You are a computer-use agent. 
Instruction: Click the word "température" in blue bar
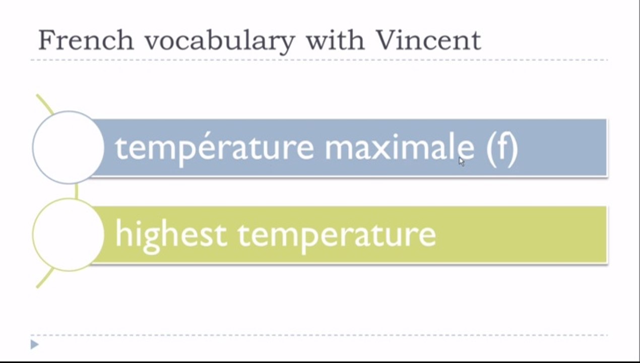(x=214, y=149)
